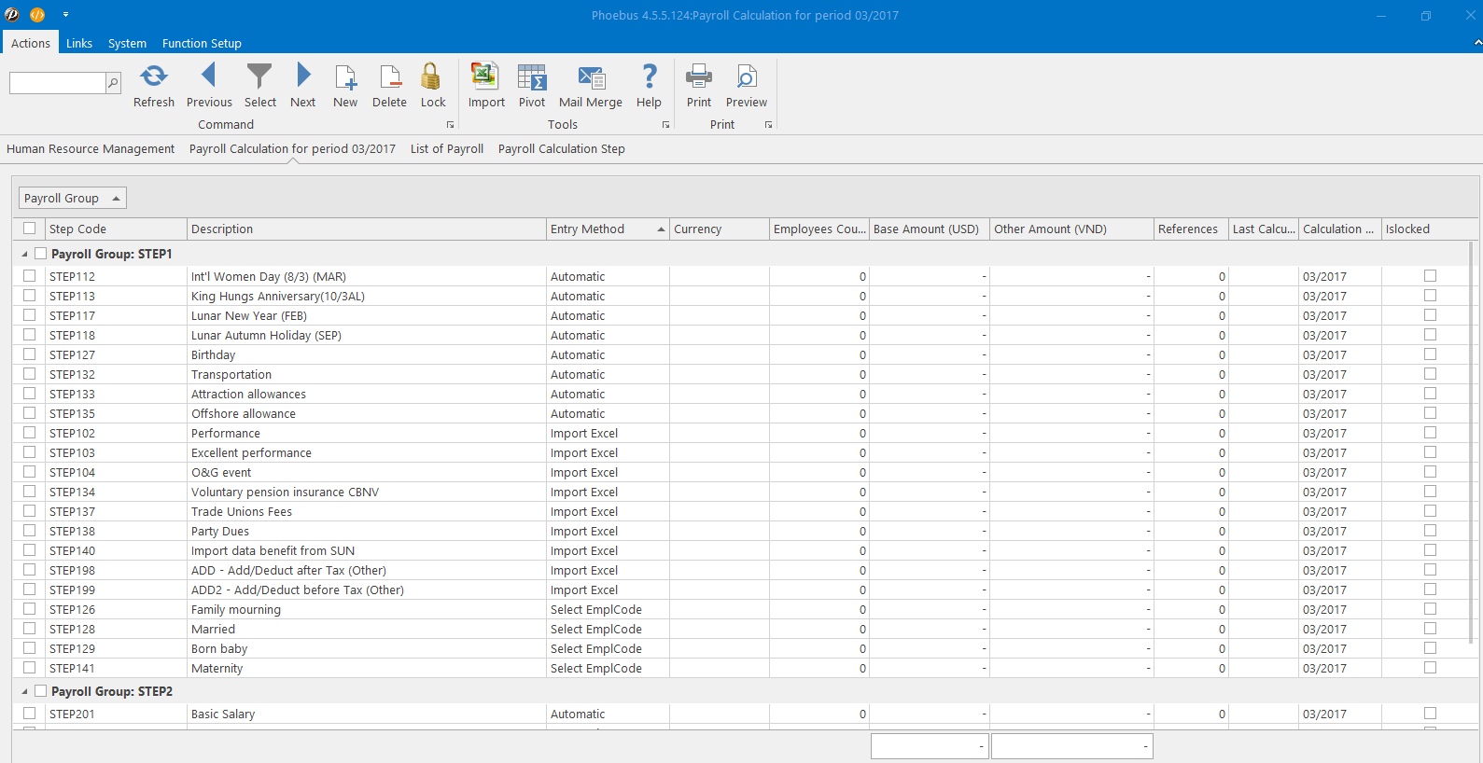This screenshot has height=763, width=1483.
Task: Sort by the References column header
Action: point(1191,229)
